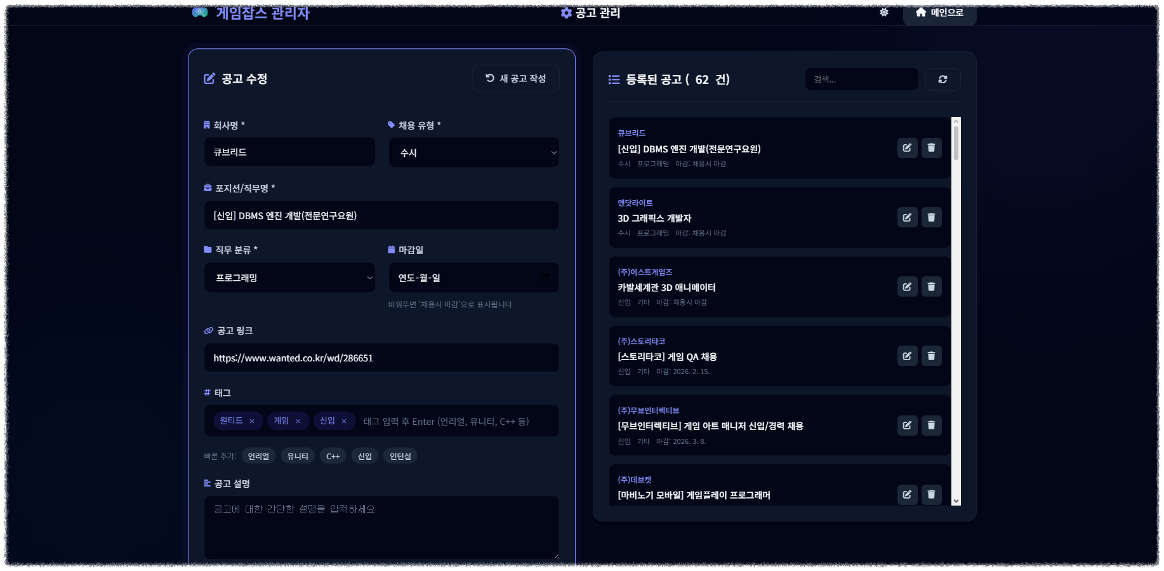1164x571 pixels.
Task: Toggle the light/dark theme sun icon
Action: [883, 13]
